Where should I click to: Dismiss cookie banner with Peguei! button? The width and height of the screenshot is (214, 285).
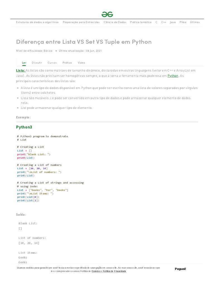180,269
